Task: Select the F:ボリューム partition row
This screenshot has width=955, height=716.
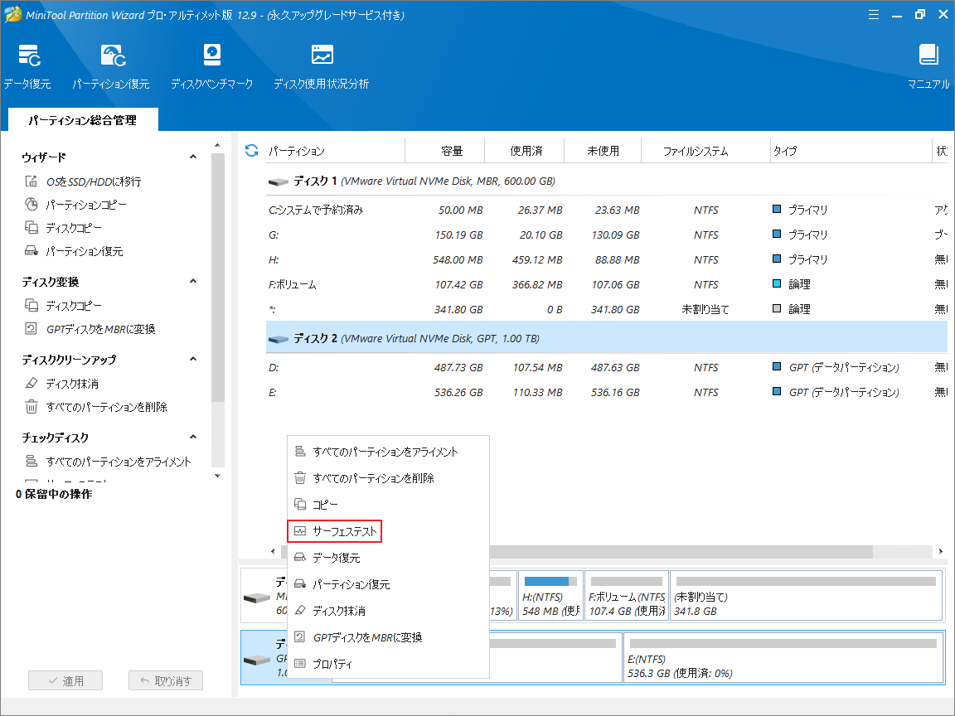Action: pos(607,285)
